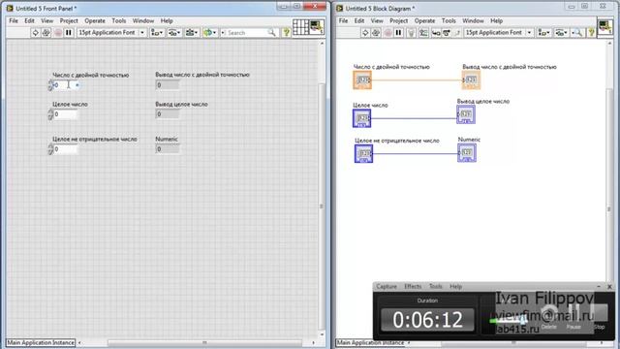Click VI icon in Front Panel corner

click(x=317, y=27)
